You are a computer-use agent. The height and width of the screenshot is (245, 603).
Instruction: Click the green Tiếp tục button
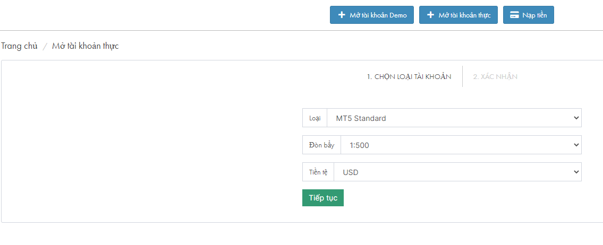click(322, 198)
